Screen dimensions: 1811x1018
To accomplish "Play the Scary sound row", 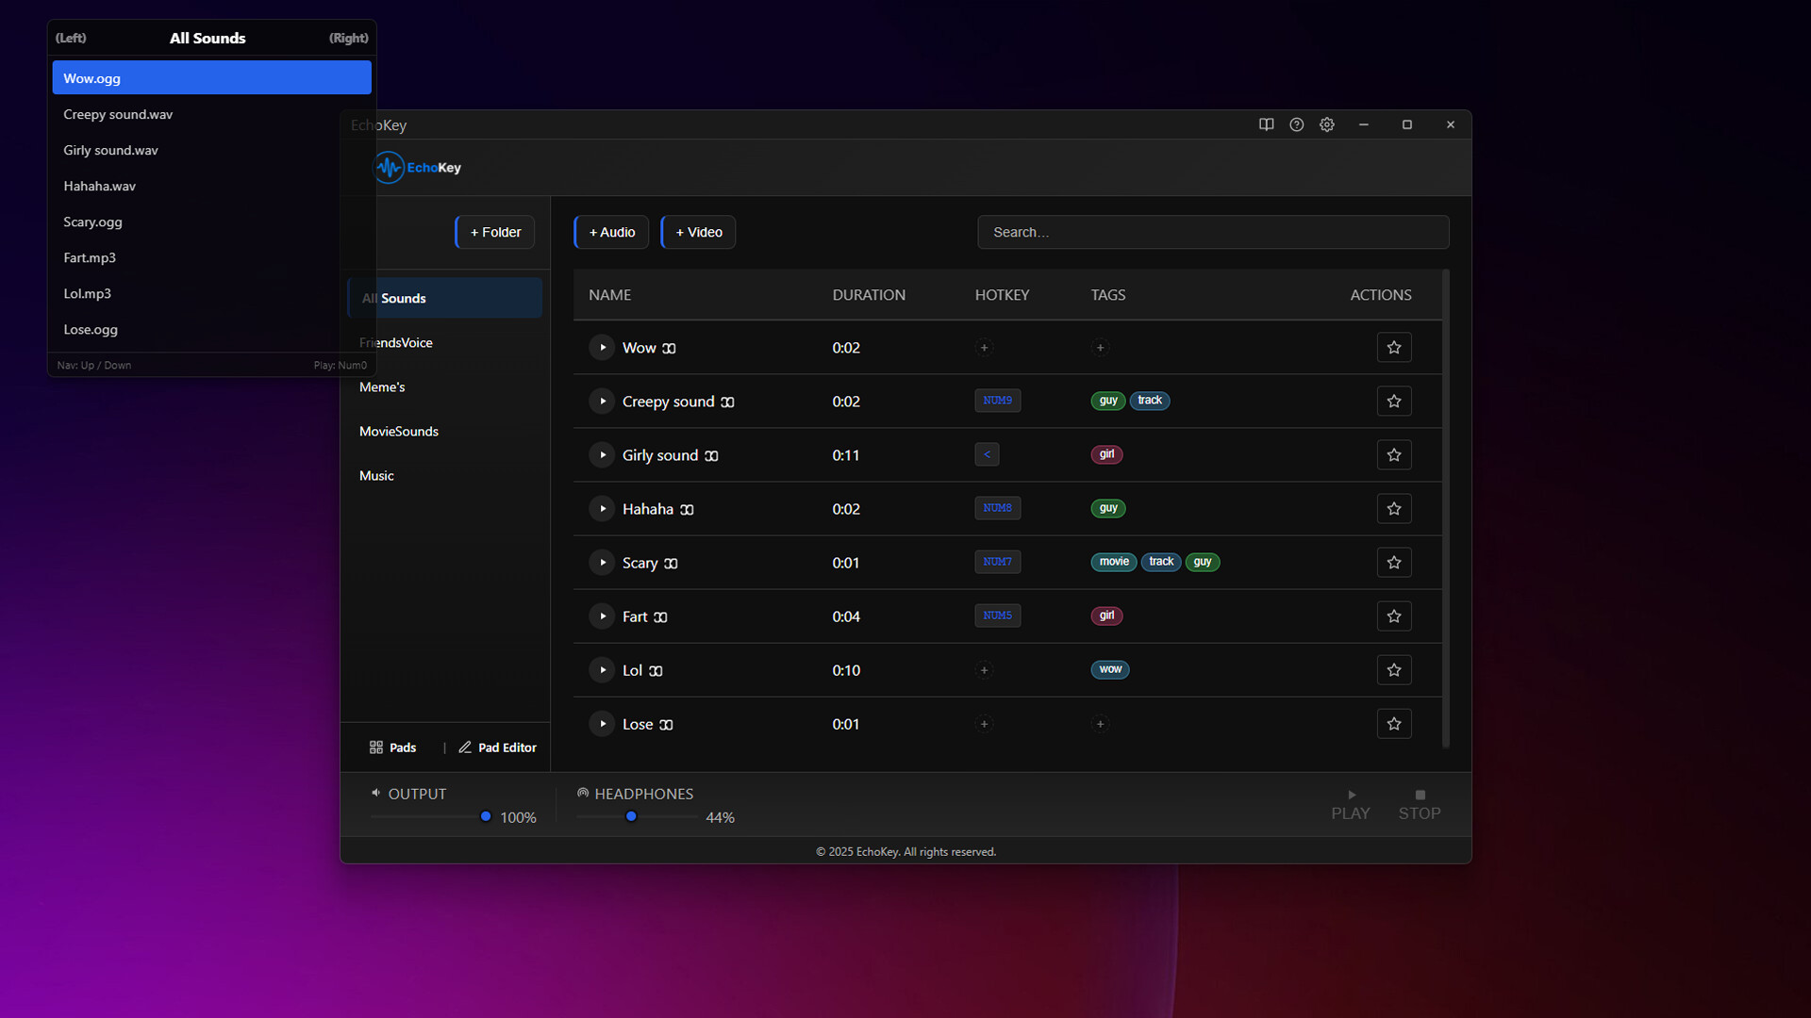I will coord(602,563).
